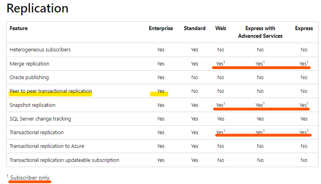Click Standard Yes for Transactional replication to Azure
This screenshot has width=321, height=184.
click(x=195, y=146)
